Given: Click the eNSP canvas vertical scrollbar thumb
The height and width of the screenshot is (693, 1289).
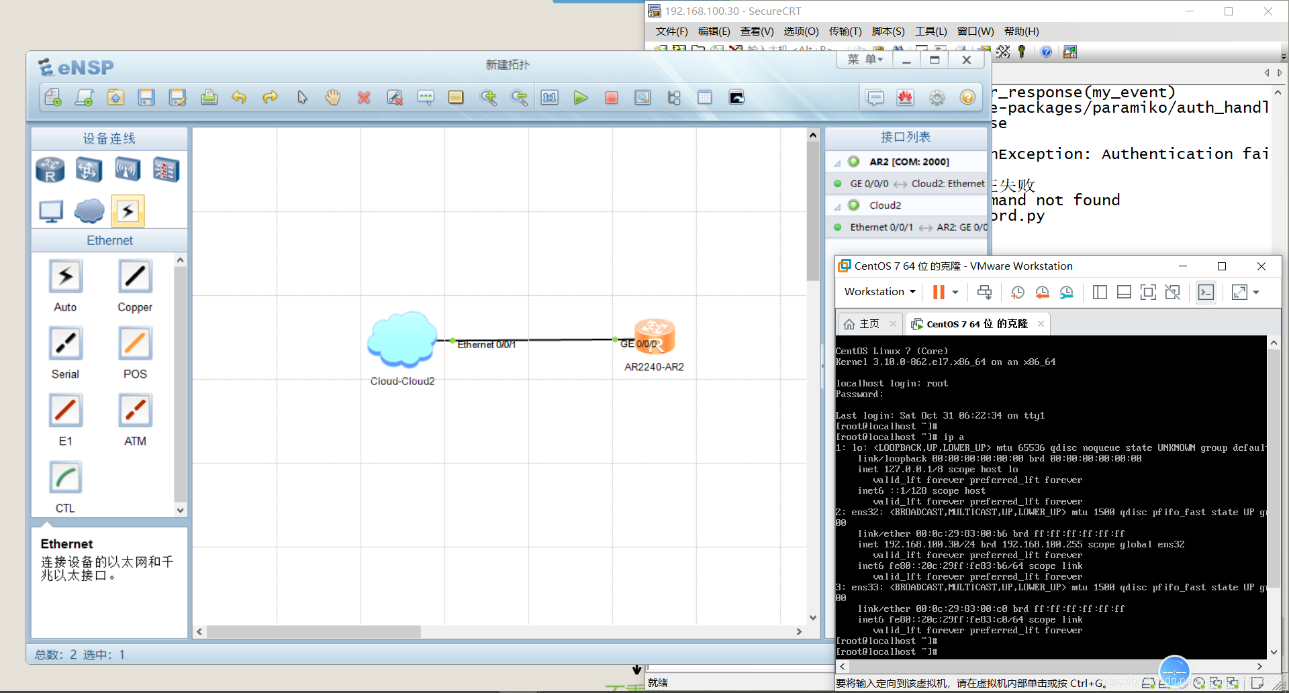Looking at the screenshot, I should coord(813,213).
